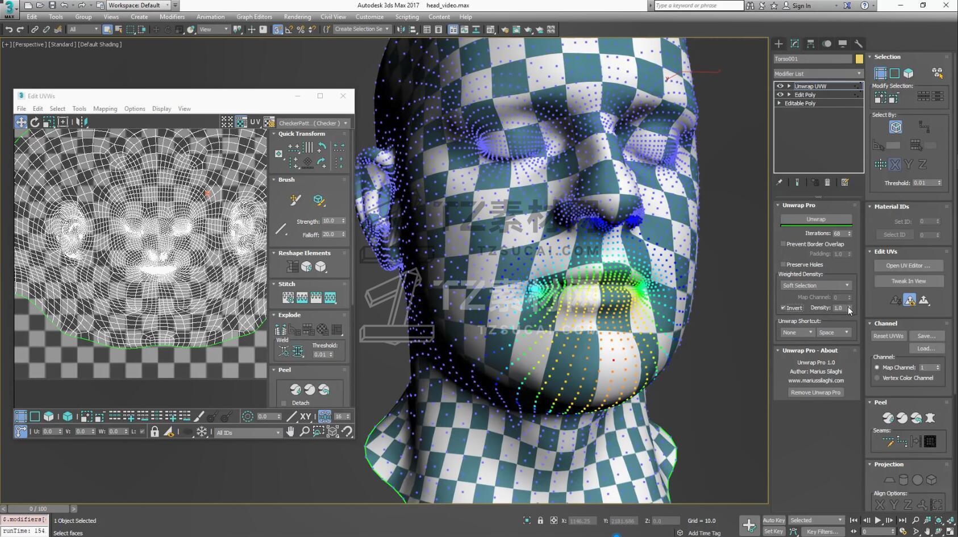This screenshot has height=537, width=958.
Task: Uncheck the Invert checkbox
Action: [783, 308]
